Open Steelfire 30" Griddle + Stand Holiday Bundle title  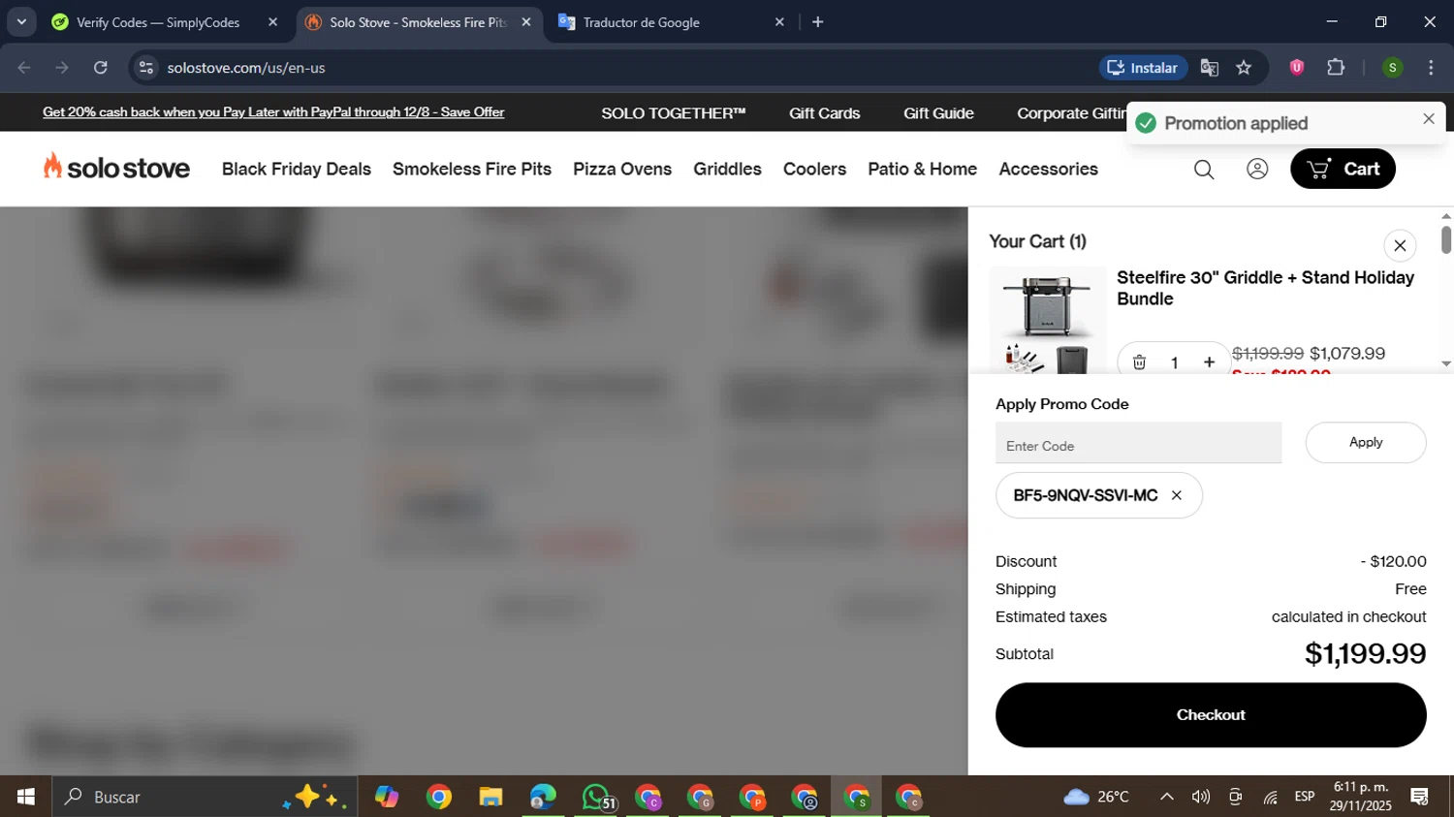coord(1265,288)
